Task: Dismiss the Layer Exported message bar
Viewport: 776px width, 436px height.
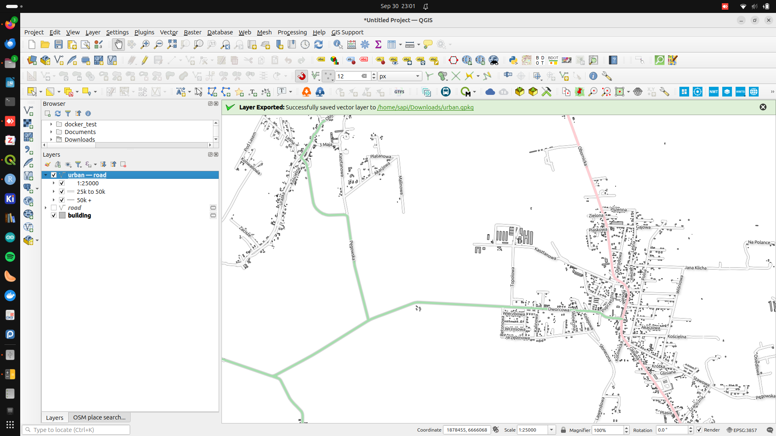Action: pyautogui.click(x=763, y=107)
